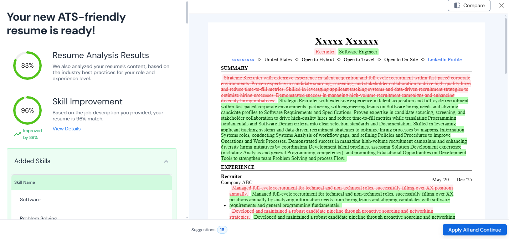Click the Improved by 89% trend icon

(x=17, y=134)
